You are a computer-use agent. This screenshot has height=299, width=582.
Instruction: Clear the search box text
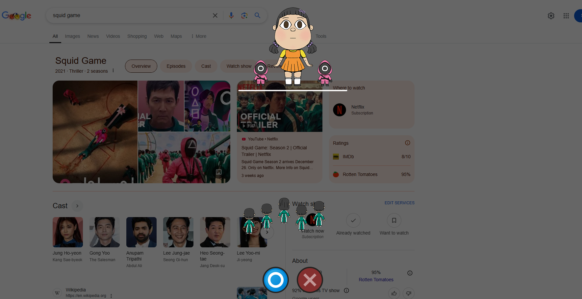tap(215, 15)
